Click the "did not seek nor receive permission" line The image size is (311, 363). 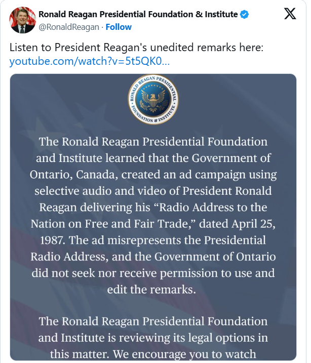coord(152,273)
